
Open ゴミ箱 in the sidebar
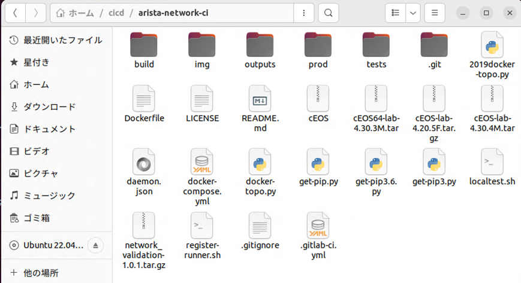[x=40, y=218]
